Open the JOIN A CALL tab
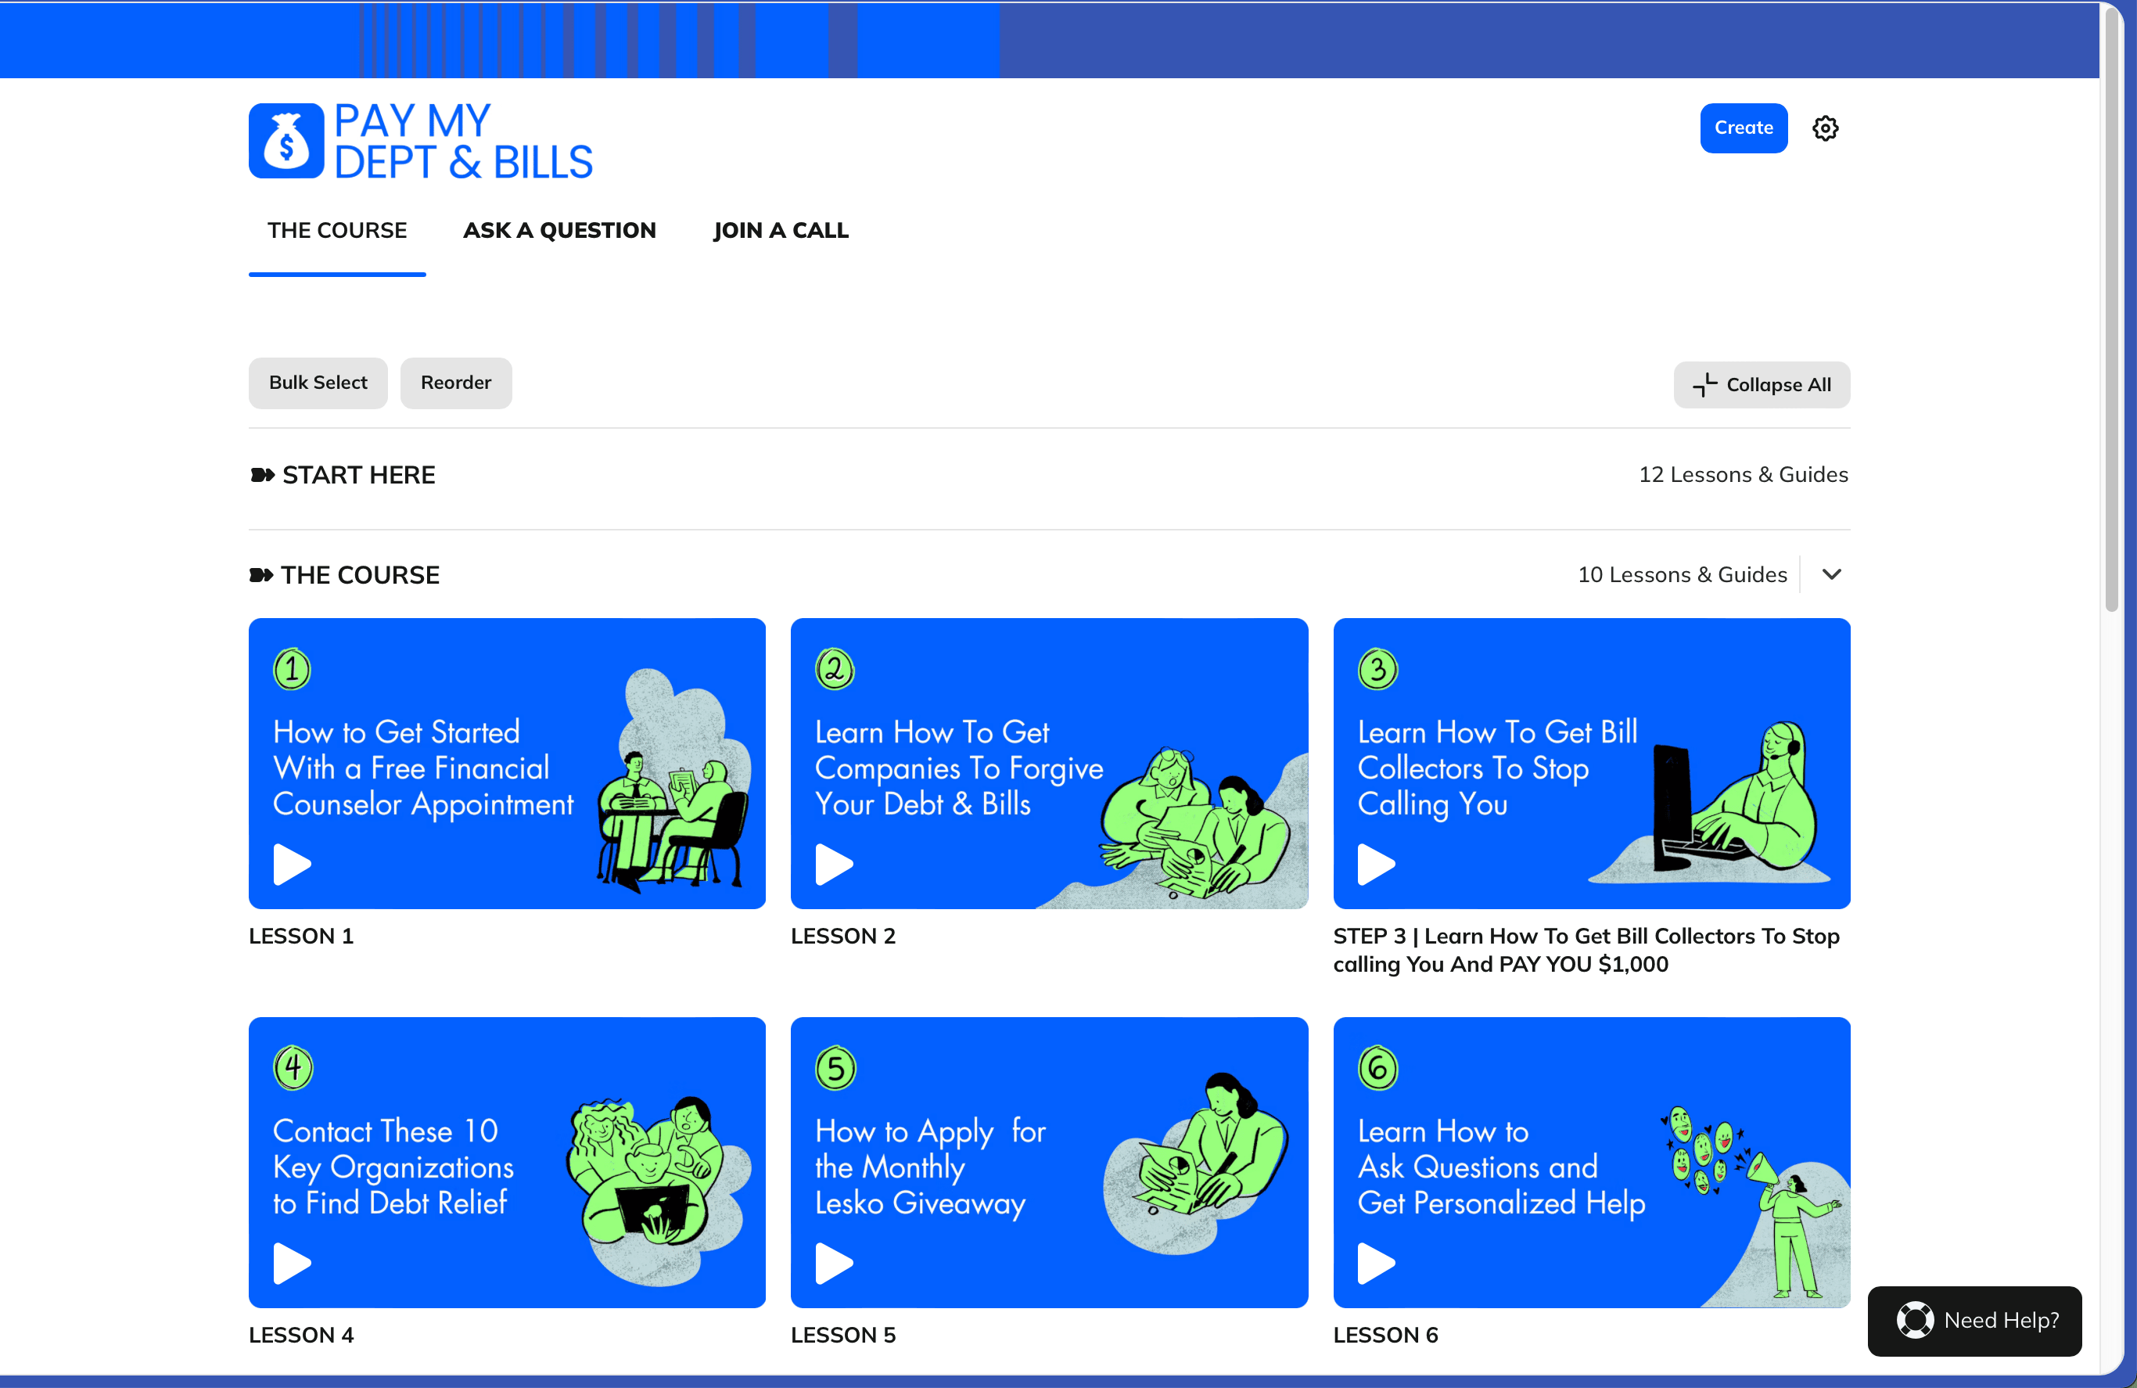The image size is (2137, 1388). (x=781, y=231)
